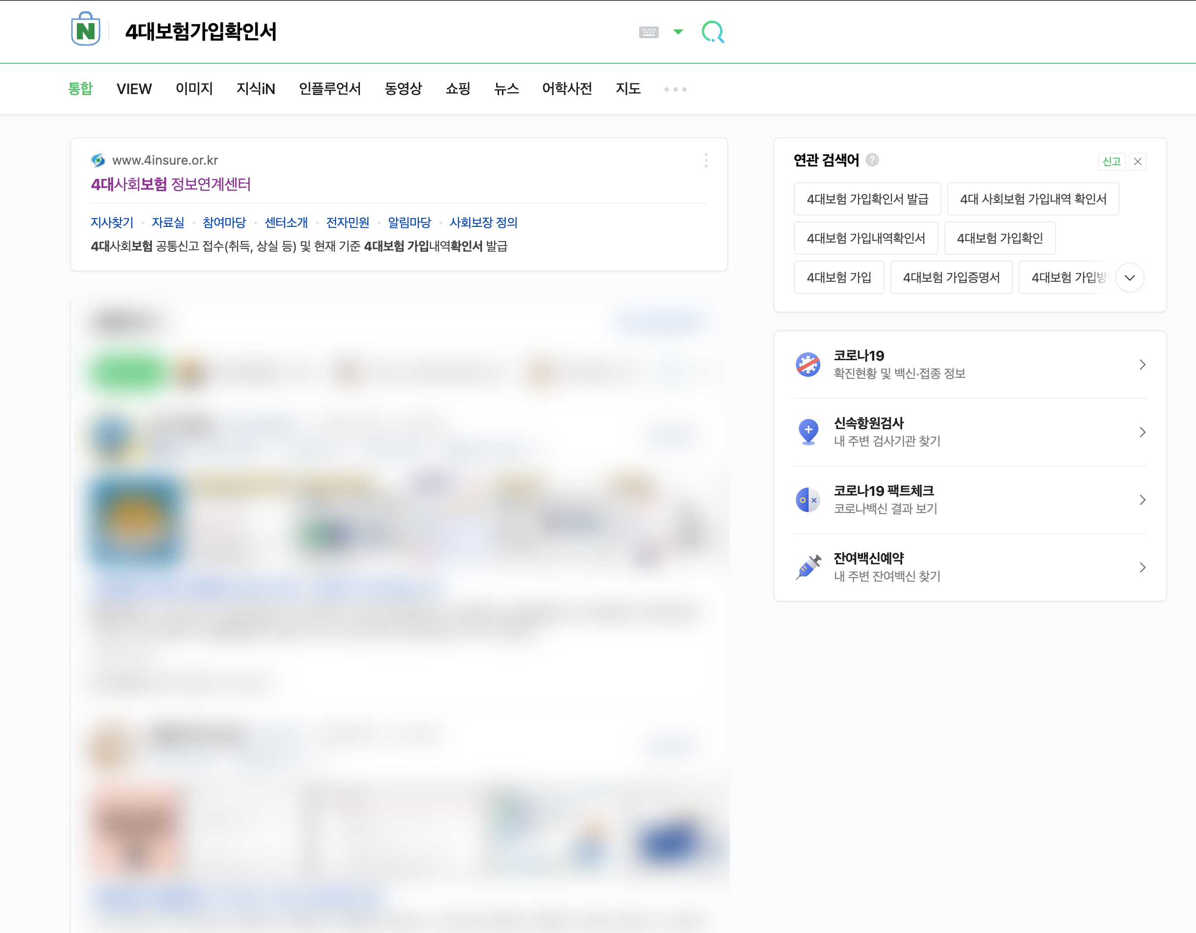This screenshot has width=1196, height=933.
Task: Show more tabs via three dots
Action: (675, 89)
